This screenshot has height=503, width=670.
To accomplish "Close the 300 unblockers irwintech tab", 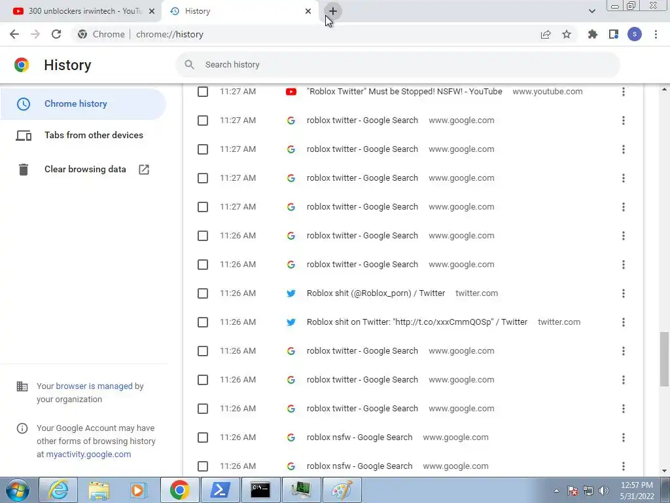I will pos(152,11).
